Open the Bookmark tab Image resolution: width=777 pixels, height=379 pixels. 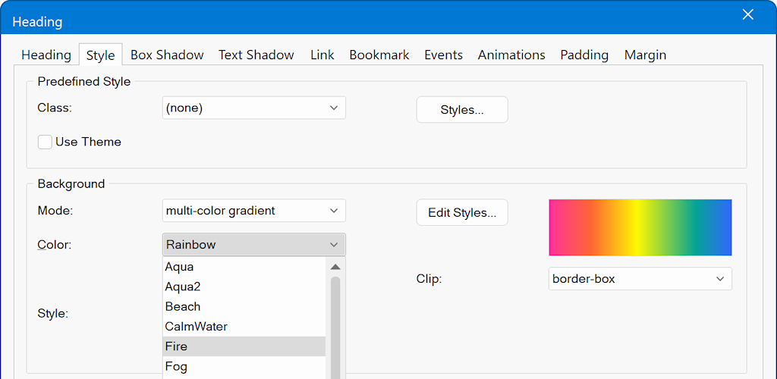coord(379,55)
